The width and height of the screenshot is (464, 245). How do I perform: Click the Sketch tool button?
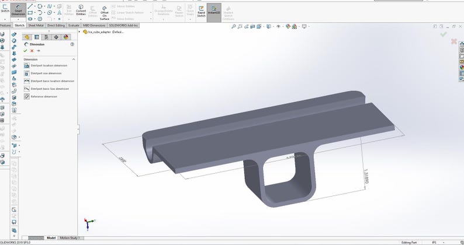click(x=5, y=9)
